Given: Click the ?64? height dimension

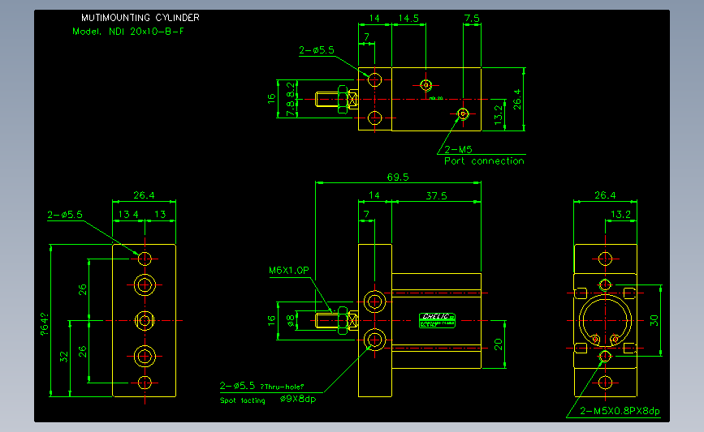Looking at the screenshot, I should click(45, 324).
